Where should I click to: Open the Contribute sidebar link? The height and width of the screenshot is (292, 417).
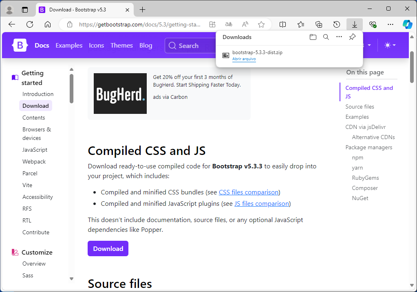36,232
